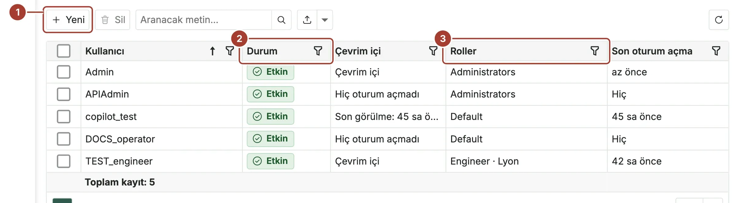
Task: Click 'Hiç oturum açmadı' in DOCS_operator row
Action: tap(377, 139)
